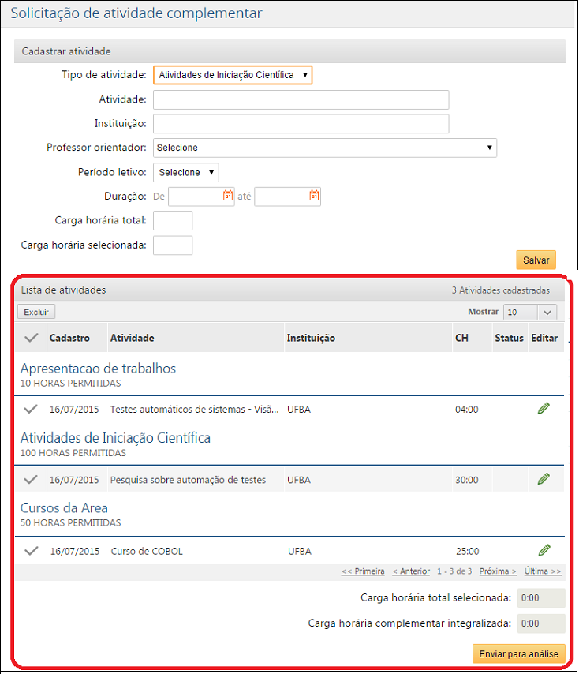Image resolution: width=579 pixels, height=674 pixels.
Task: Click the "<< Primeira" pagination link
Action: point(363,571)
